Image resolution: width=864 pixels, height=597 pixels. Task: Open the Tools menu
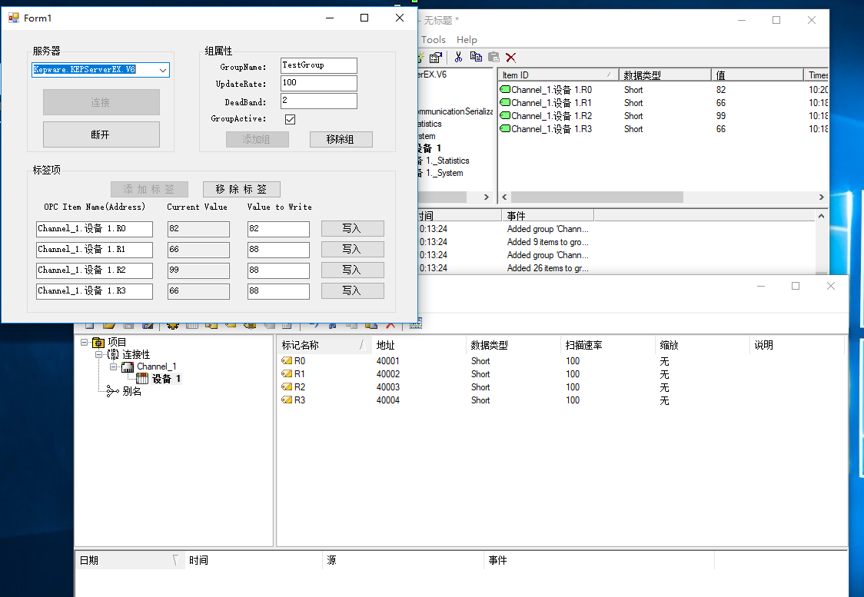433,40
